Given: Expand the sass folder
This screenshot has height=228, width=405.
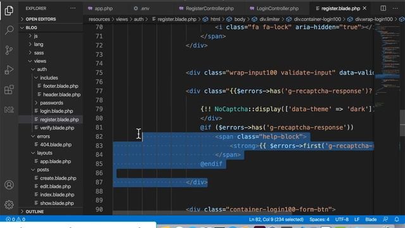Looking at the screenshot, I should click(39, 53).
